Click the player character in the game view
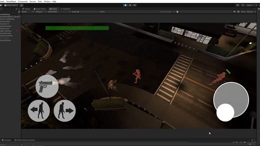This screenshot has height=146, width=260. tap(113, 85)
